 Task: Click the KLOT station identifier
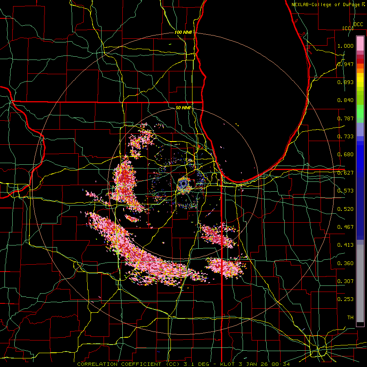(x=227, y=364)
